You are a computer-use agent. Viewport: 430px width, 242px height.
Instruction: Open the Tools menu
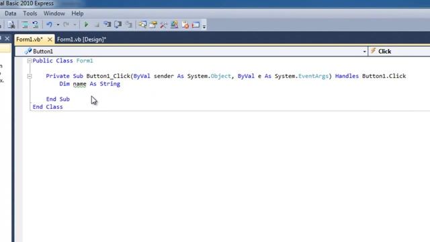[x=30, y=13]
